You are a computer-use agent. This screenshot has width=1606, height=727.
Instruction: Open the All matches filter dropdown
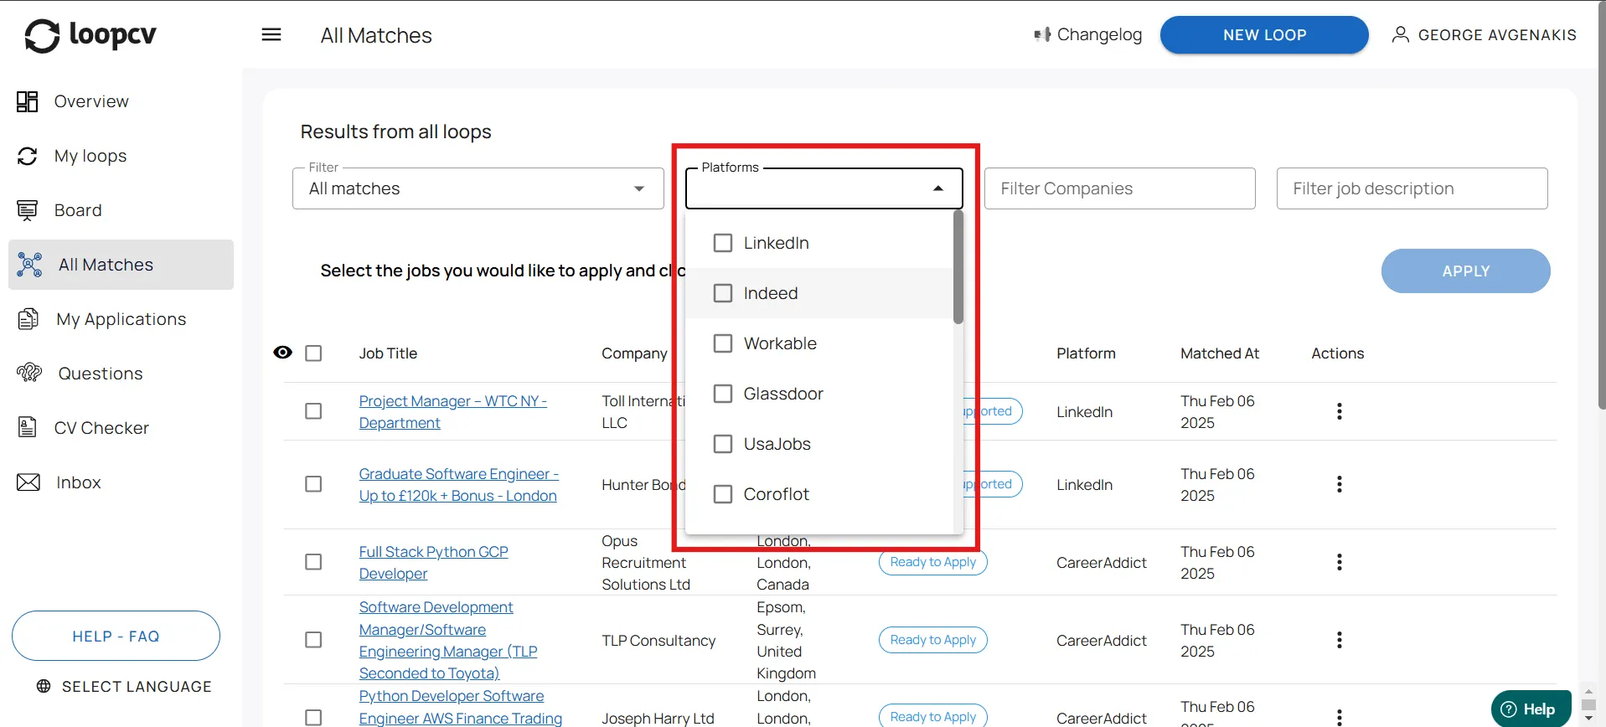[478, 188]
